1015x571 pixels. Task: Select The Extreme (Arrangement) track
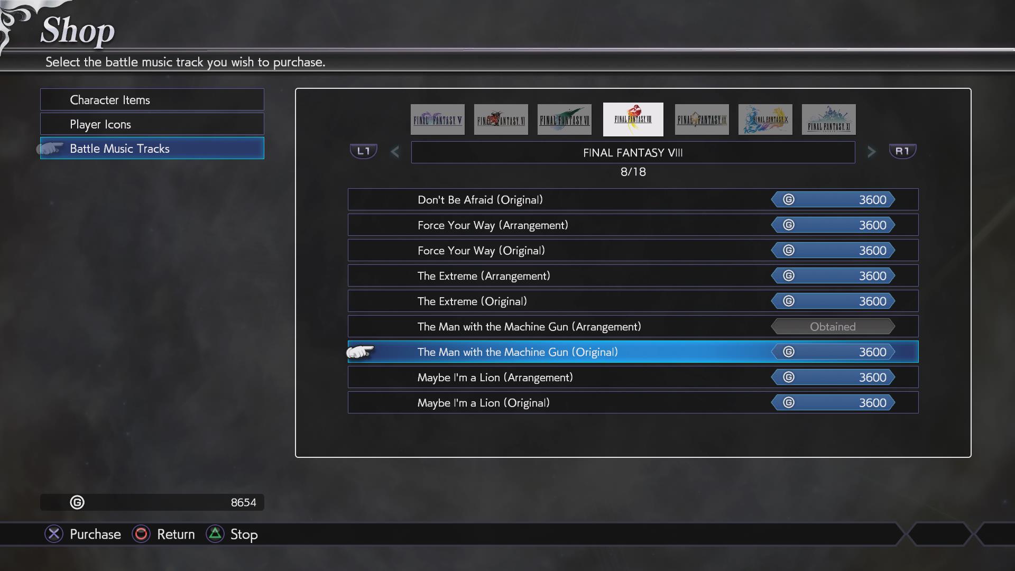click(x=633, y=275)
